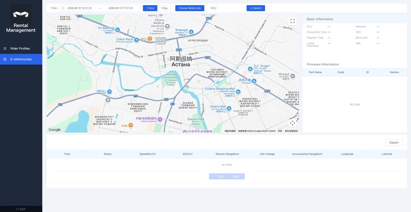Click Etalon Bazar cart marker
This screenshot has width=411, height=212.
coord(136,40)
